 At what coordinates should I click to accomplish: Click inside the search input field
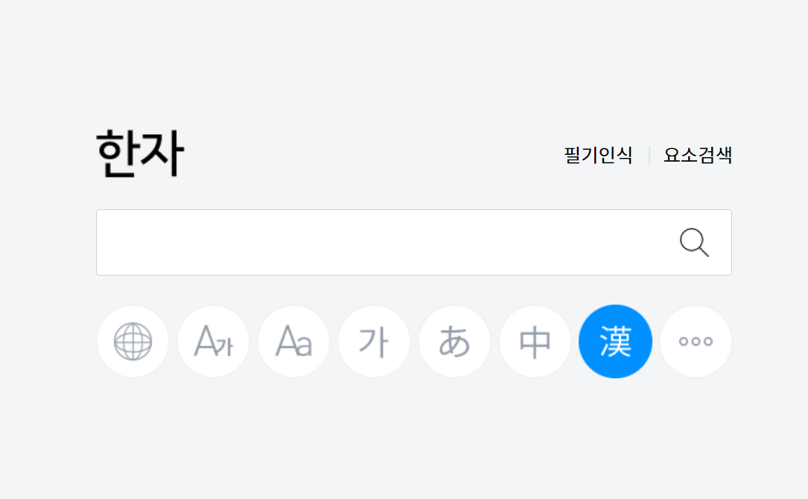pyautogui.click(x=372, y=242)
